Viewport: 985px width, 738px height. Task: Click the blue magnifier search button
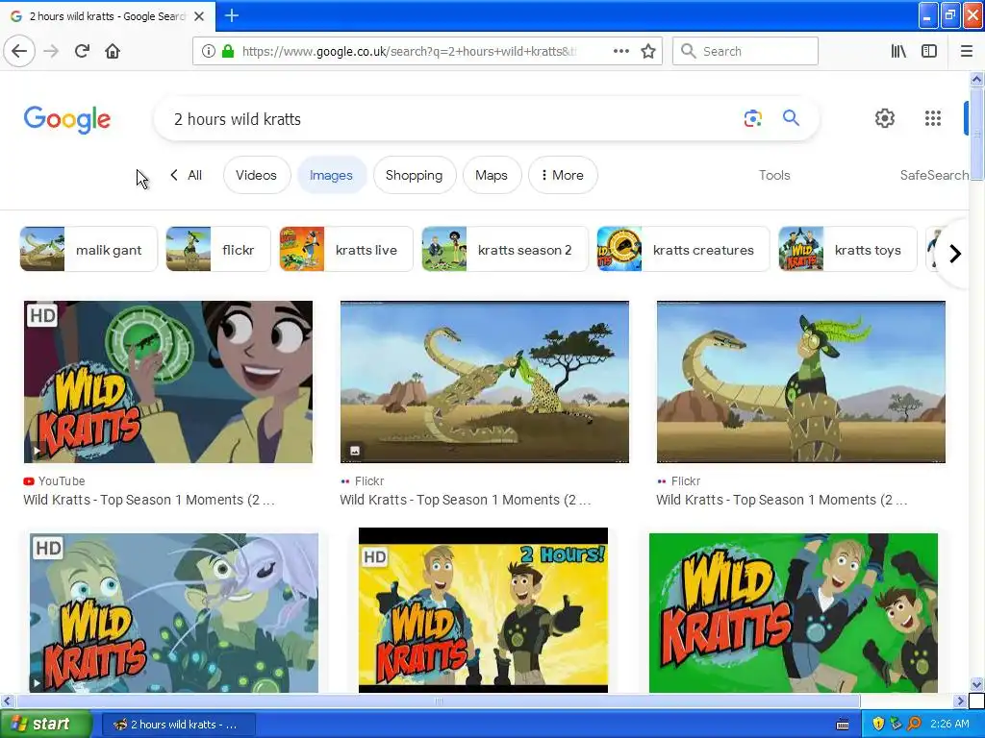click(791, 118)
